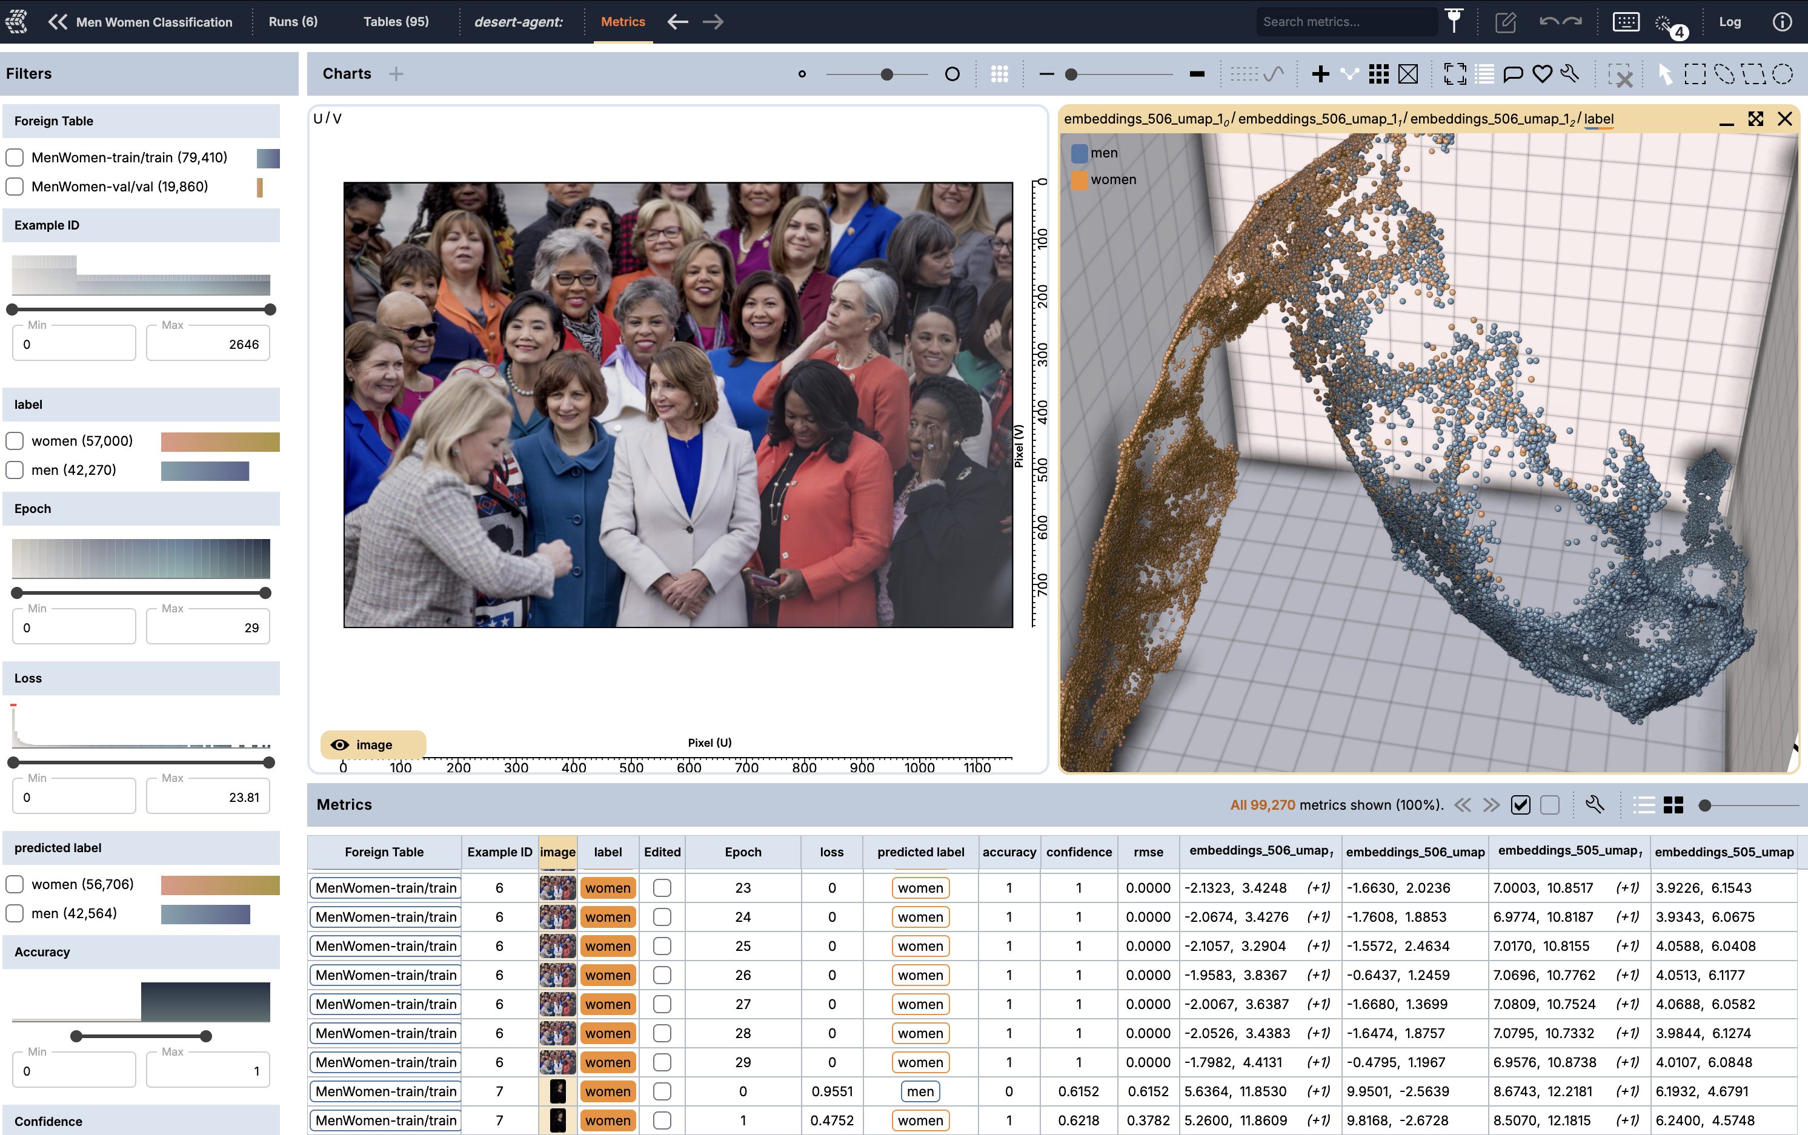The width and height of the screenshot is (1808, 1135).
Task: Click the pin icon beside the metrics search box
Action: [1454, 21]
